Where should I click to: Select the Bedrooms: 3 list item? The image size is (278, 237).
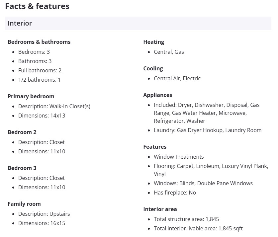(x=34, y=52)
